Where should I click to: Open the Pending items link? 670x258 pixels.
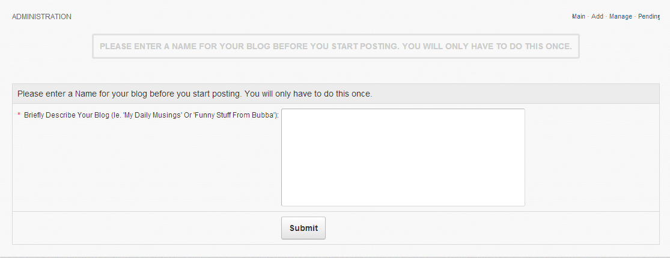pyautogui.click(x=649, y=17)
